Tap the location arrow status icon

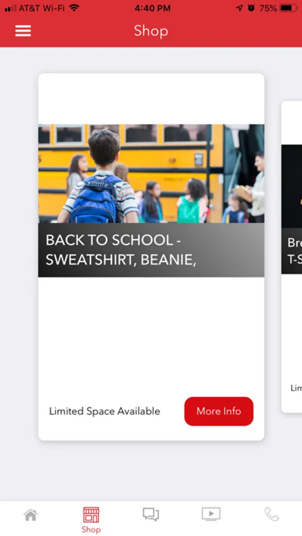pos(239,8)
